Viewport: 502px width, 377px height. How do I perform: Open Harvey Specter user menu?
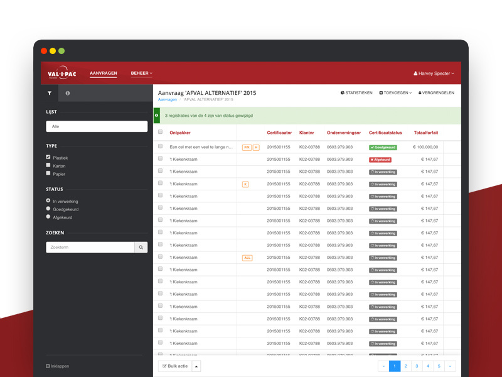pyautogui.click(x=434, y=74)
